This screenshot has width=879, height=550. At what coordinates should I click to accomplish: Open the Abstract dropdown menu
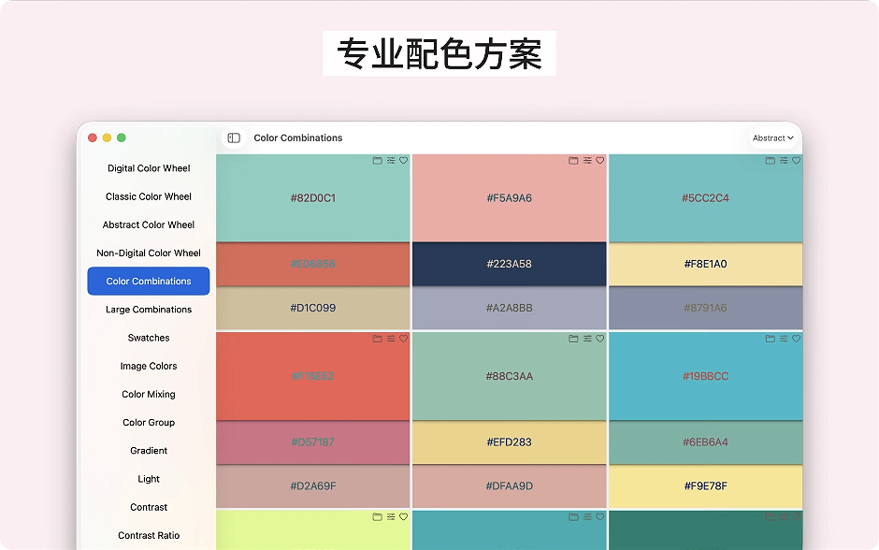point(772,137)
